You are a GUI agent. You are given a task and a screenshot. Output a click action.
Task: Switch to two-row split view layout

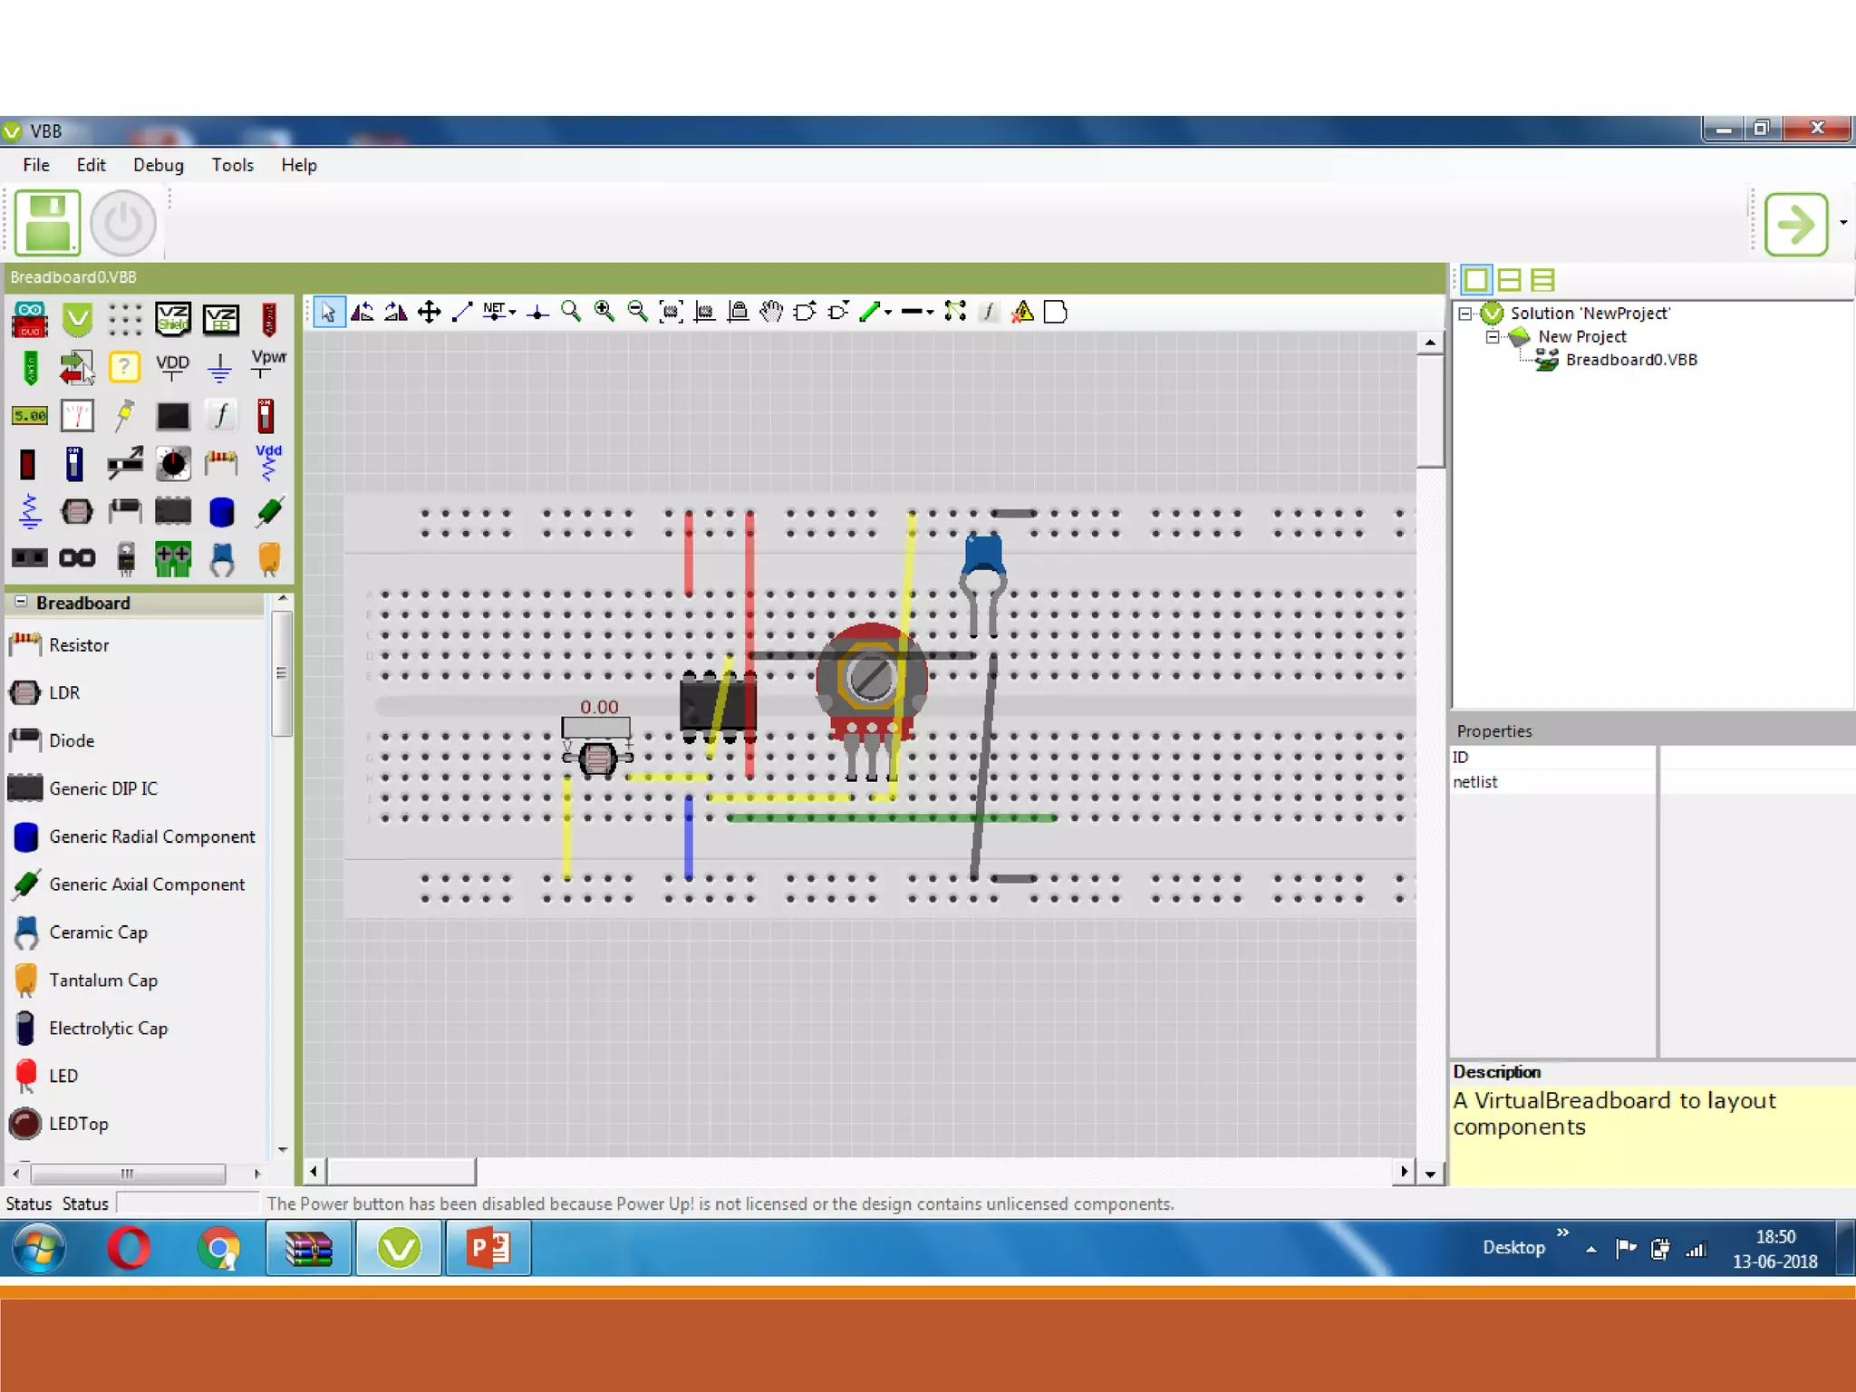point(1509,280)
